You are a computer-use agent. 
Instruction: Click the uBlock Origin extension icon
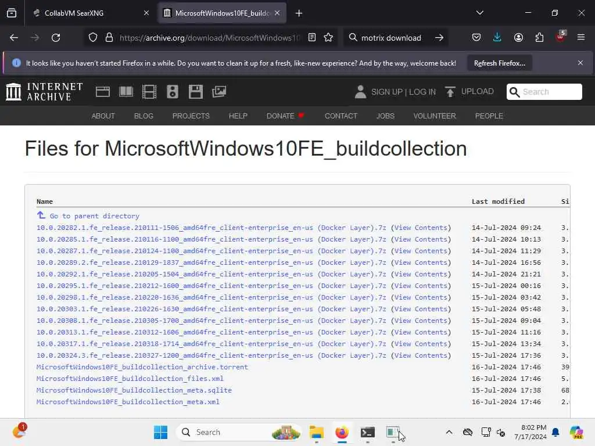561,37
